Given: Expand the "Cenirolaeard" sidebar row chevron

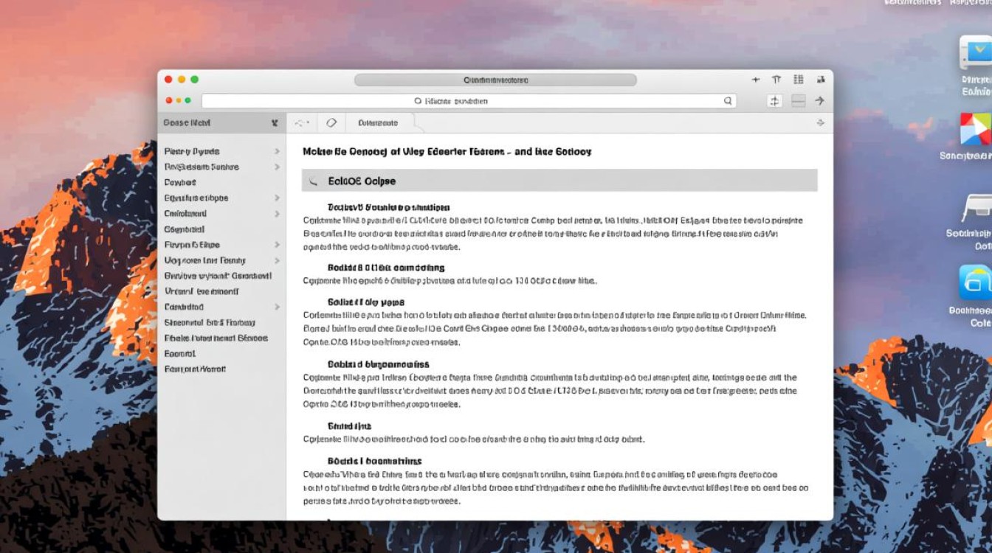Looking at the screenshot, I should click(x=277, y=214).
